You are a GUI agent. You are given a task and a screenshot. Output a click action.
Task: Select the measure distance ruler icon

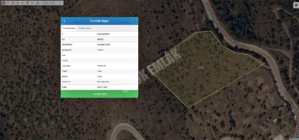pos(33,3)
